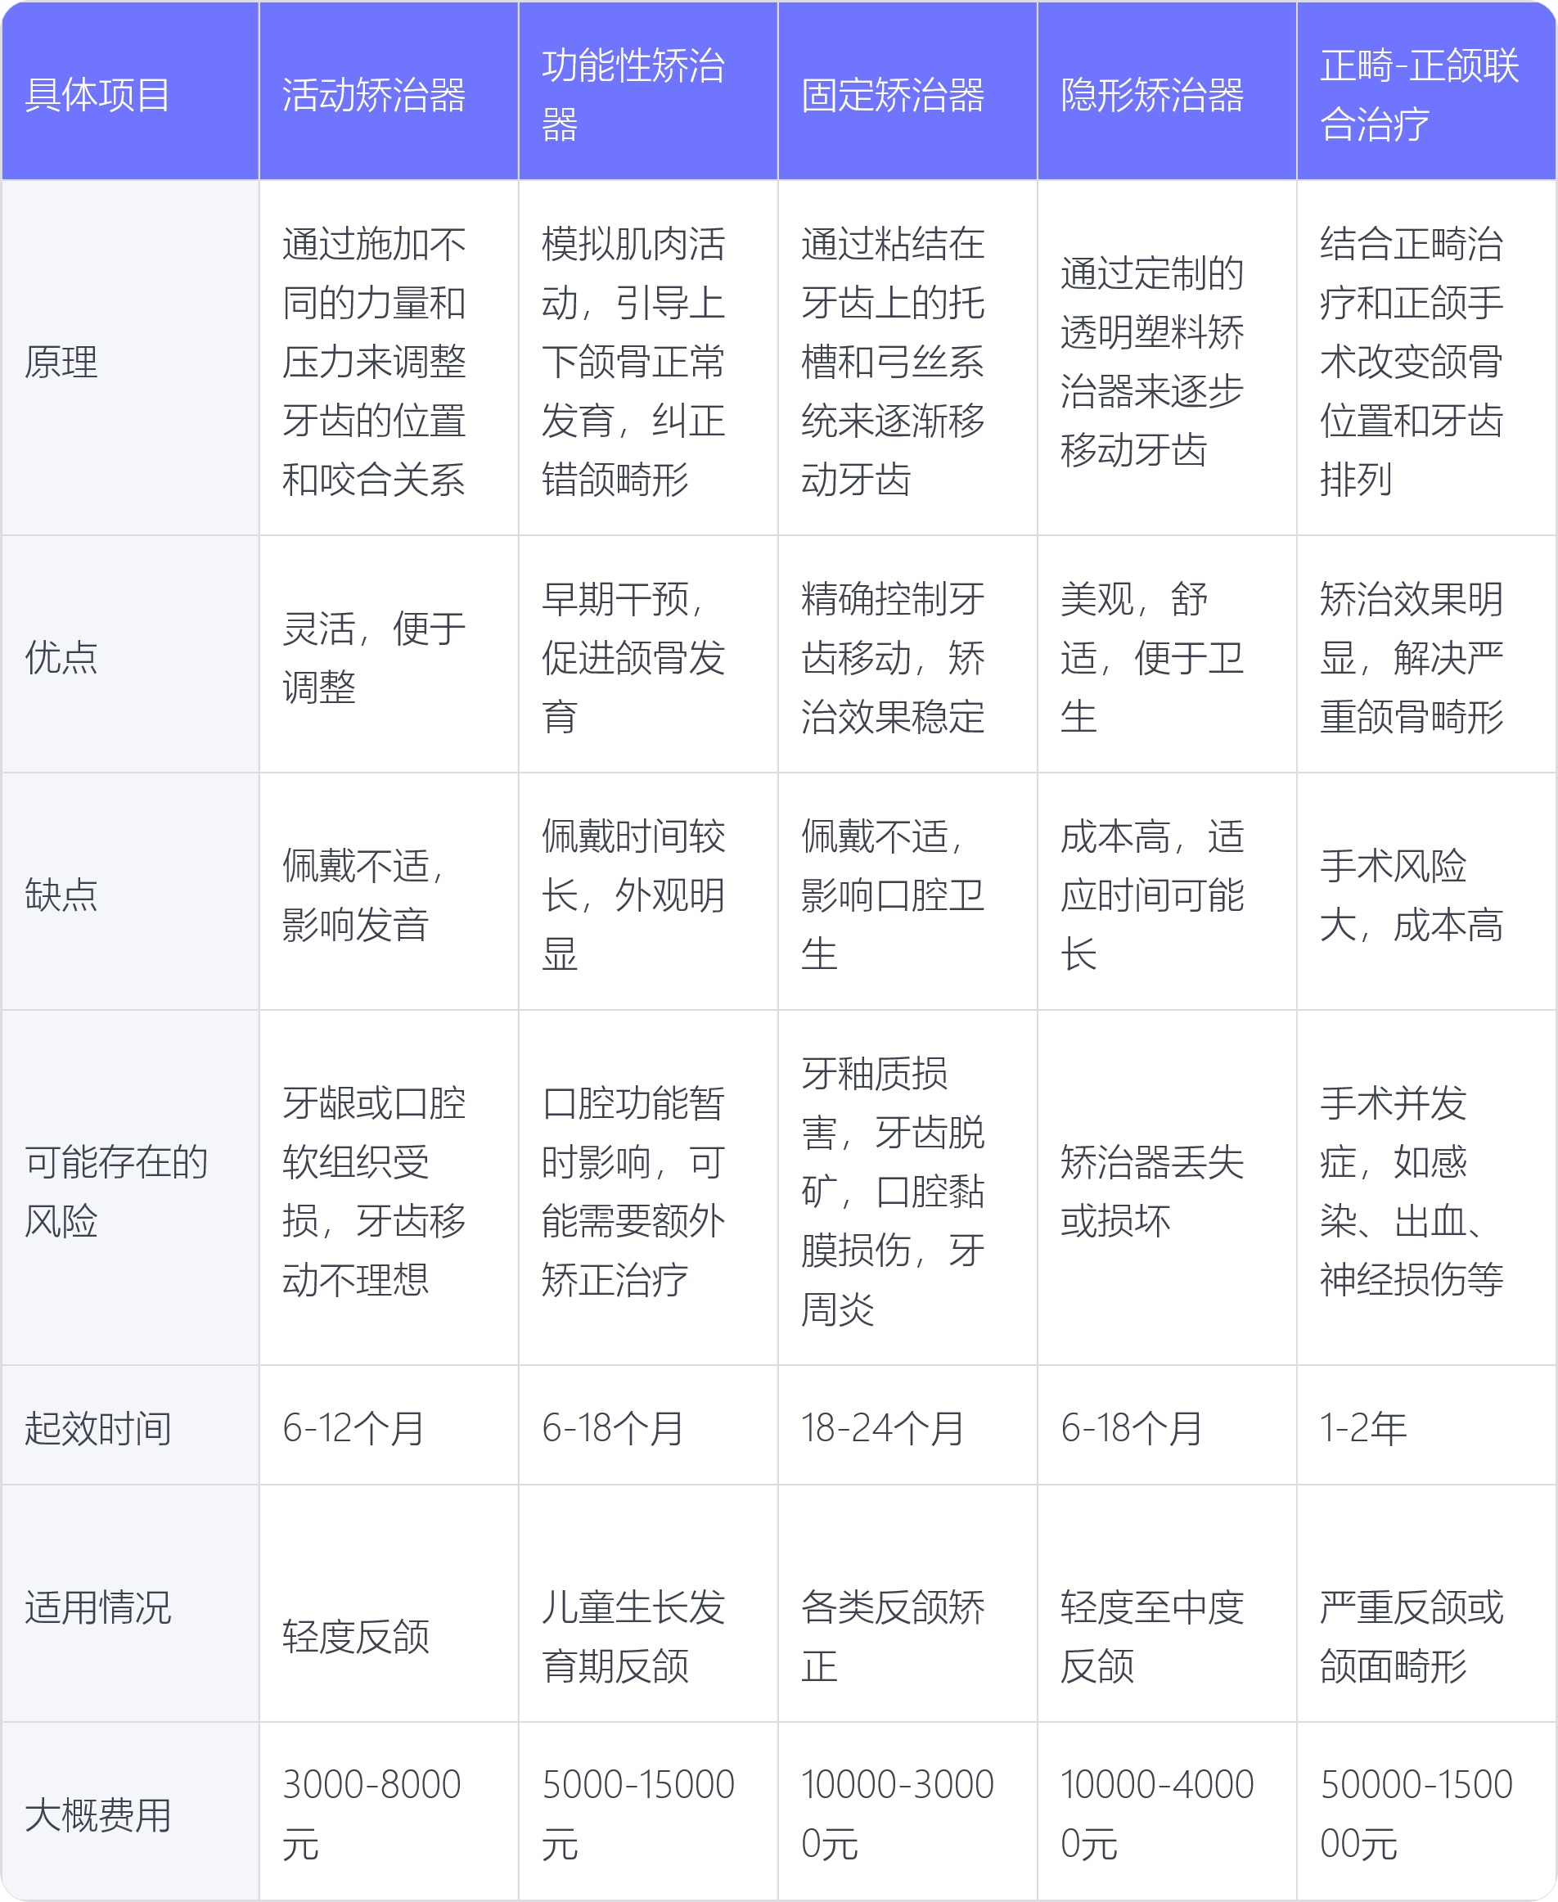Screen dimensions: 1558x1902
Task: Click 6-18个月 under 隐形矫治器
Action: (1167, 1425)
